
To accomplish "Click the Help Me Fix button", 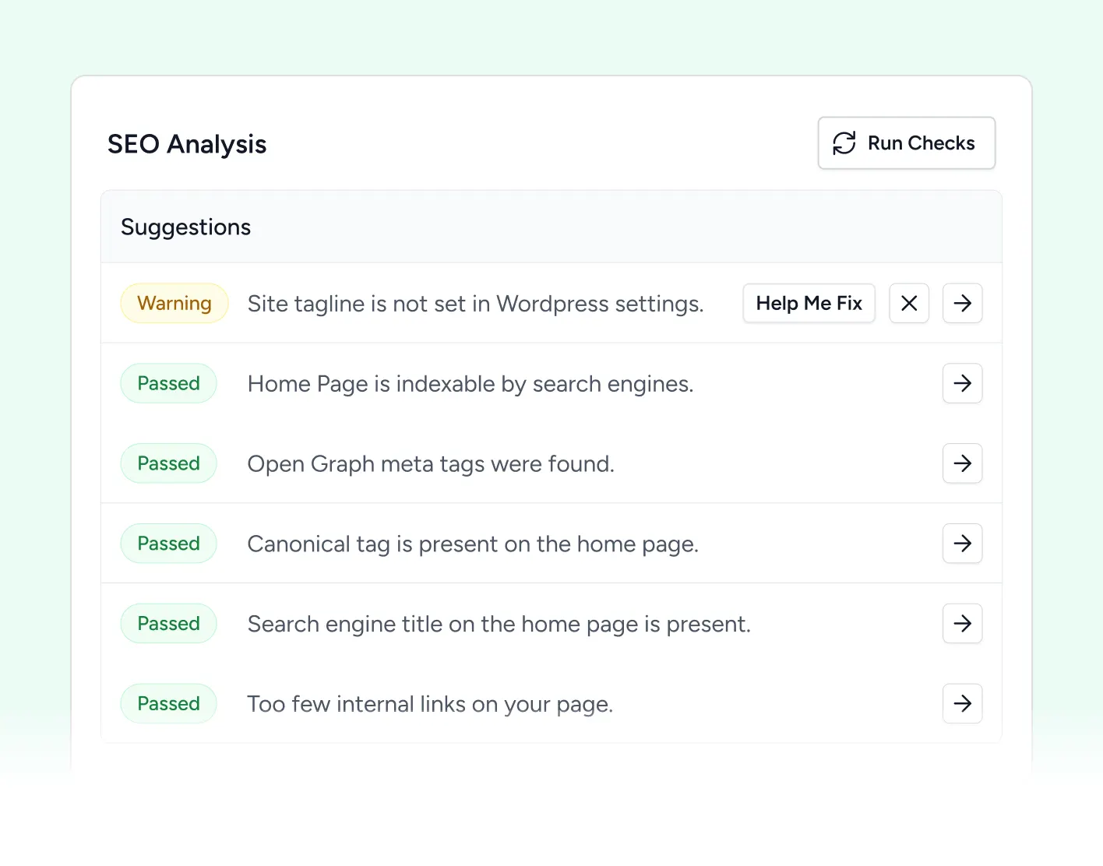I will [x=809, y=303].
